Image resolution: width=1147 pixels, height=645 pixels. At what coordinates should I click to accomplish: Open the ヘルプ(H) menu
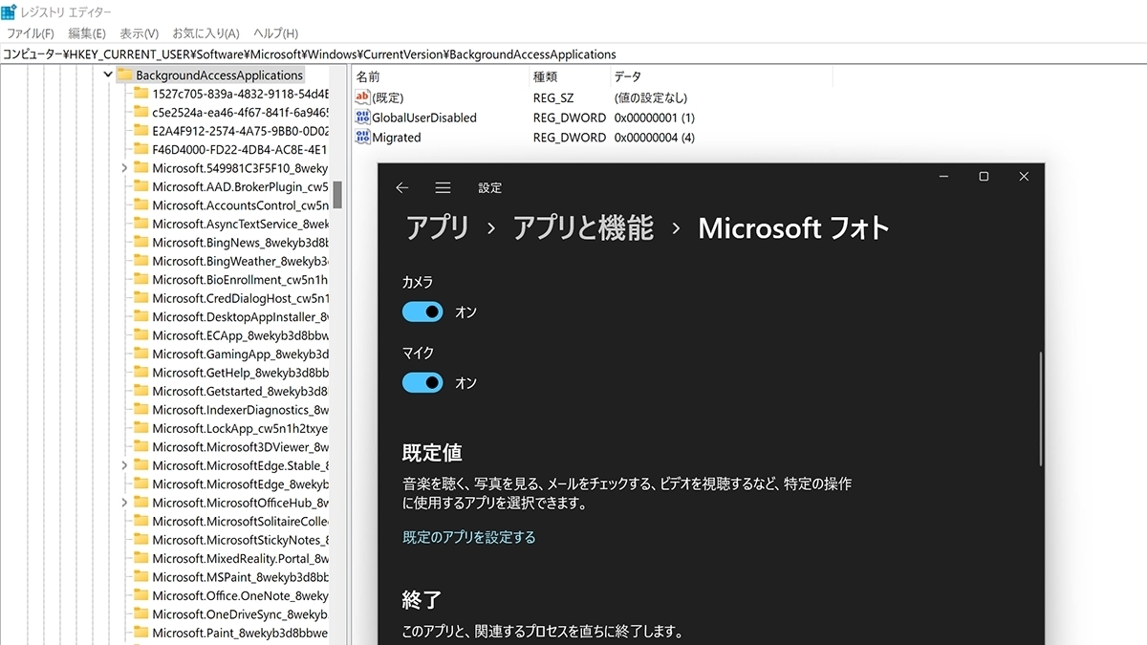[x=275, y=33]
